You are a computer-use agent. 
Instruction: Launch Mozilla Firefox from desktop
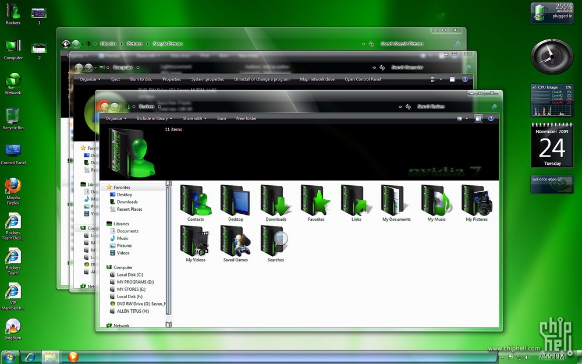tap(13, 191)
